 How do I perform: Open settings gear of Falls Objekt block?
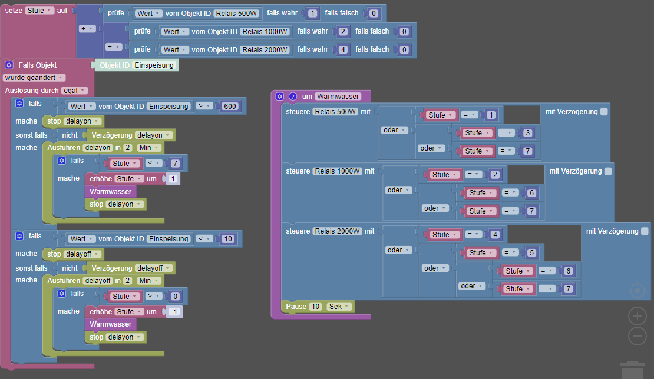(9, 65)
